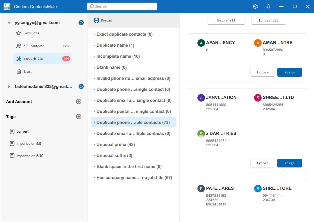The height and width of the screenshot is (222, 314).
Task: Click the lightbulb tips icon
Action: (268, 6)
